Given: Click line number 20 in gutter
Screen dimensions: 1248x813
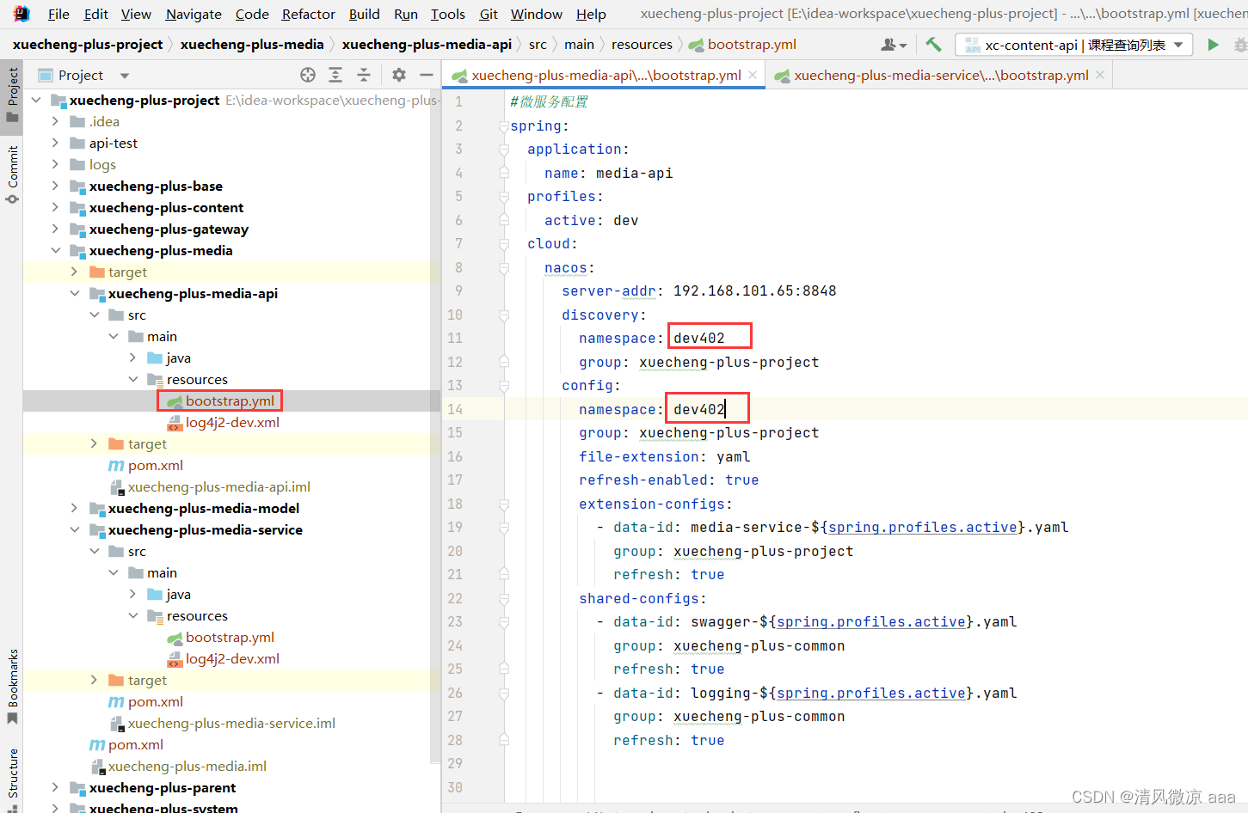Looking at the screenshot, I should [455, 551].
